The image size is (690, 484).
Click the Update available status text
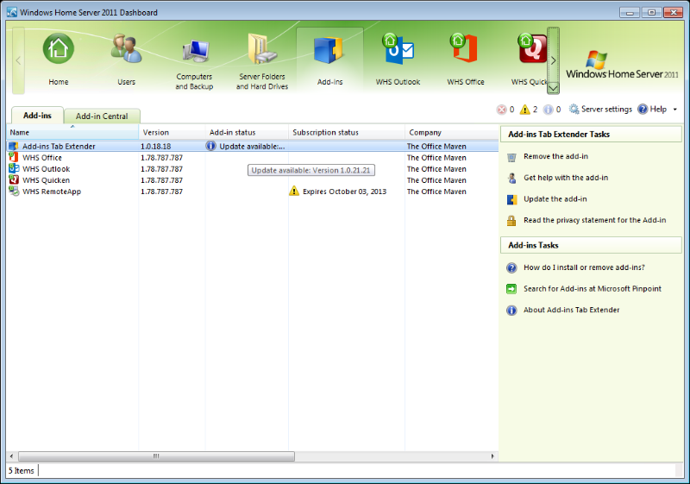(x=252, y=146)
